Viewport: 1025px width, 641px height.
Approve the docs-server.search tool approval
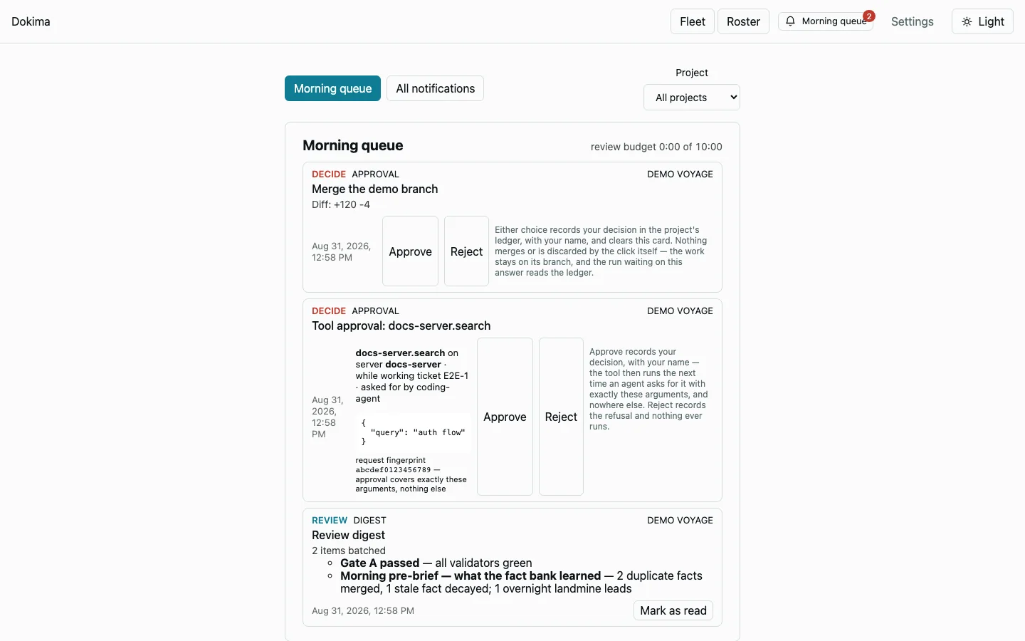point(505,417)
